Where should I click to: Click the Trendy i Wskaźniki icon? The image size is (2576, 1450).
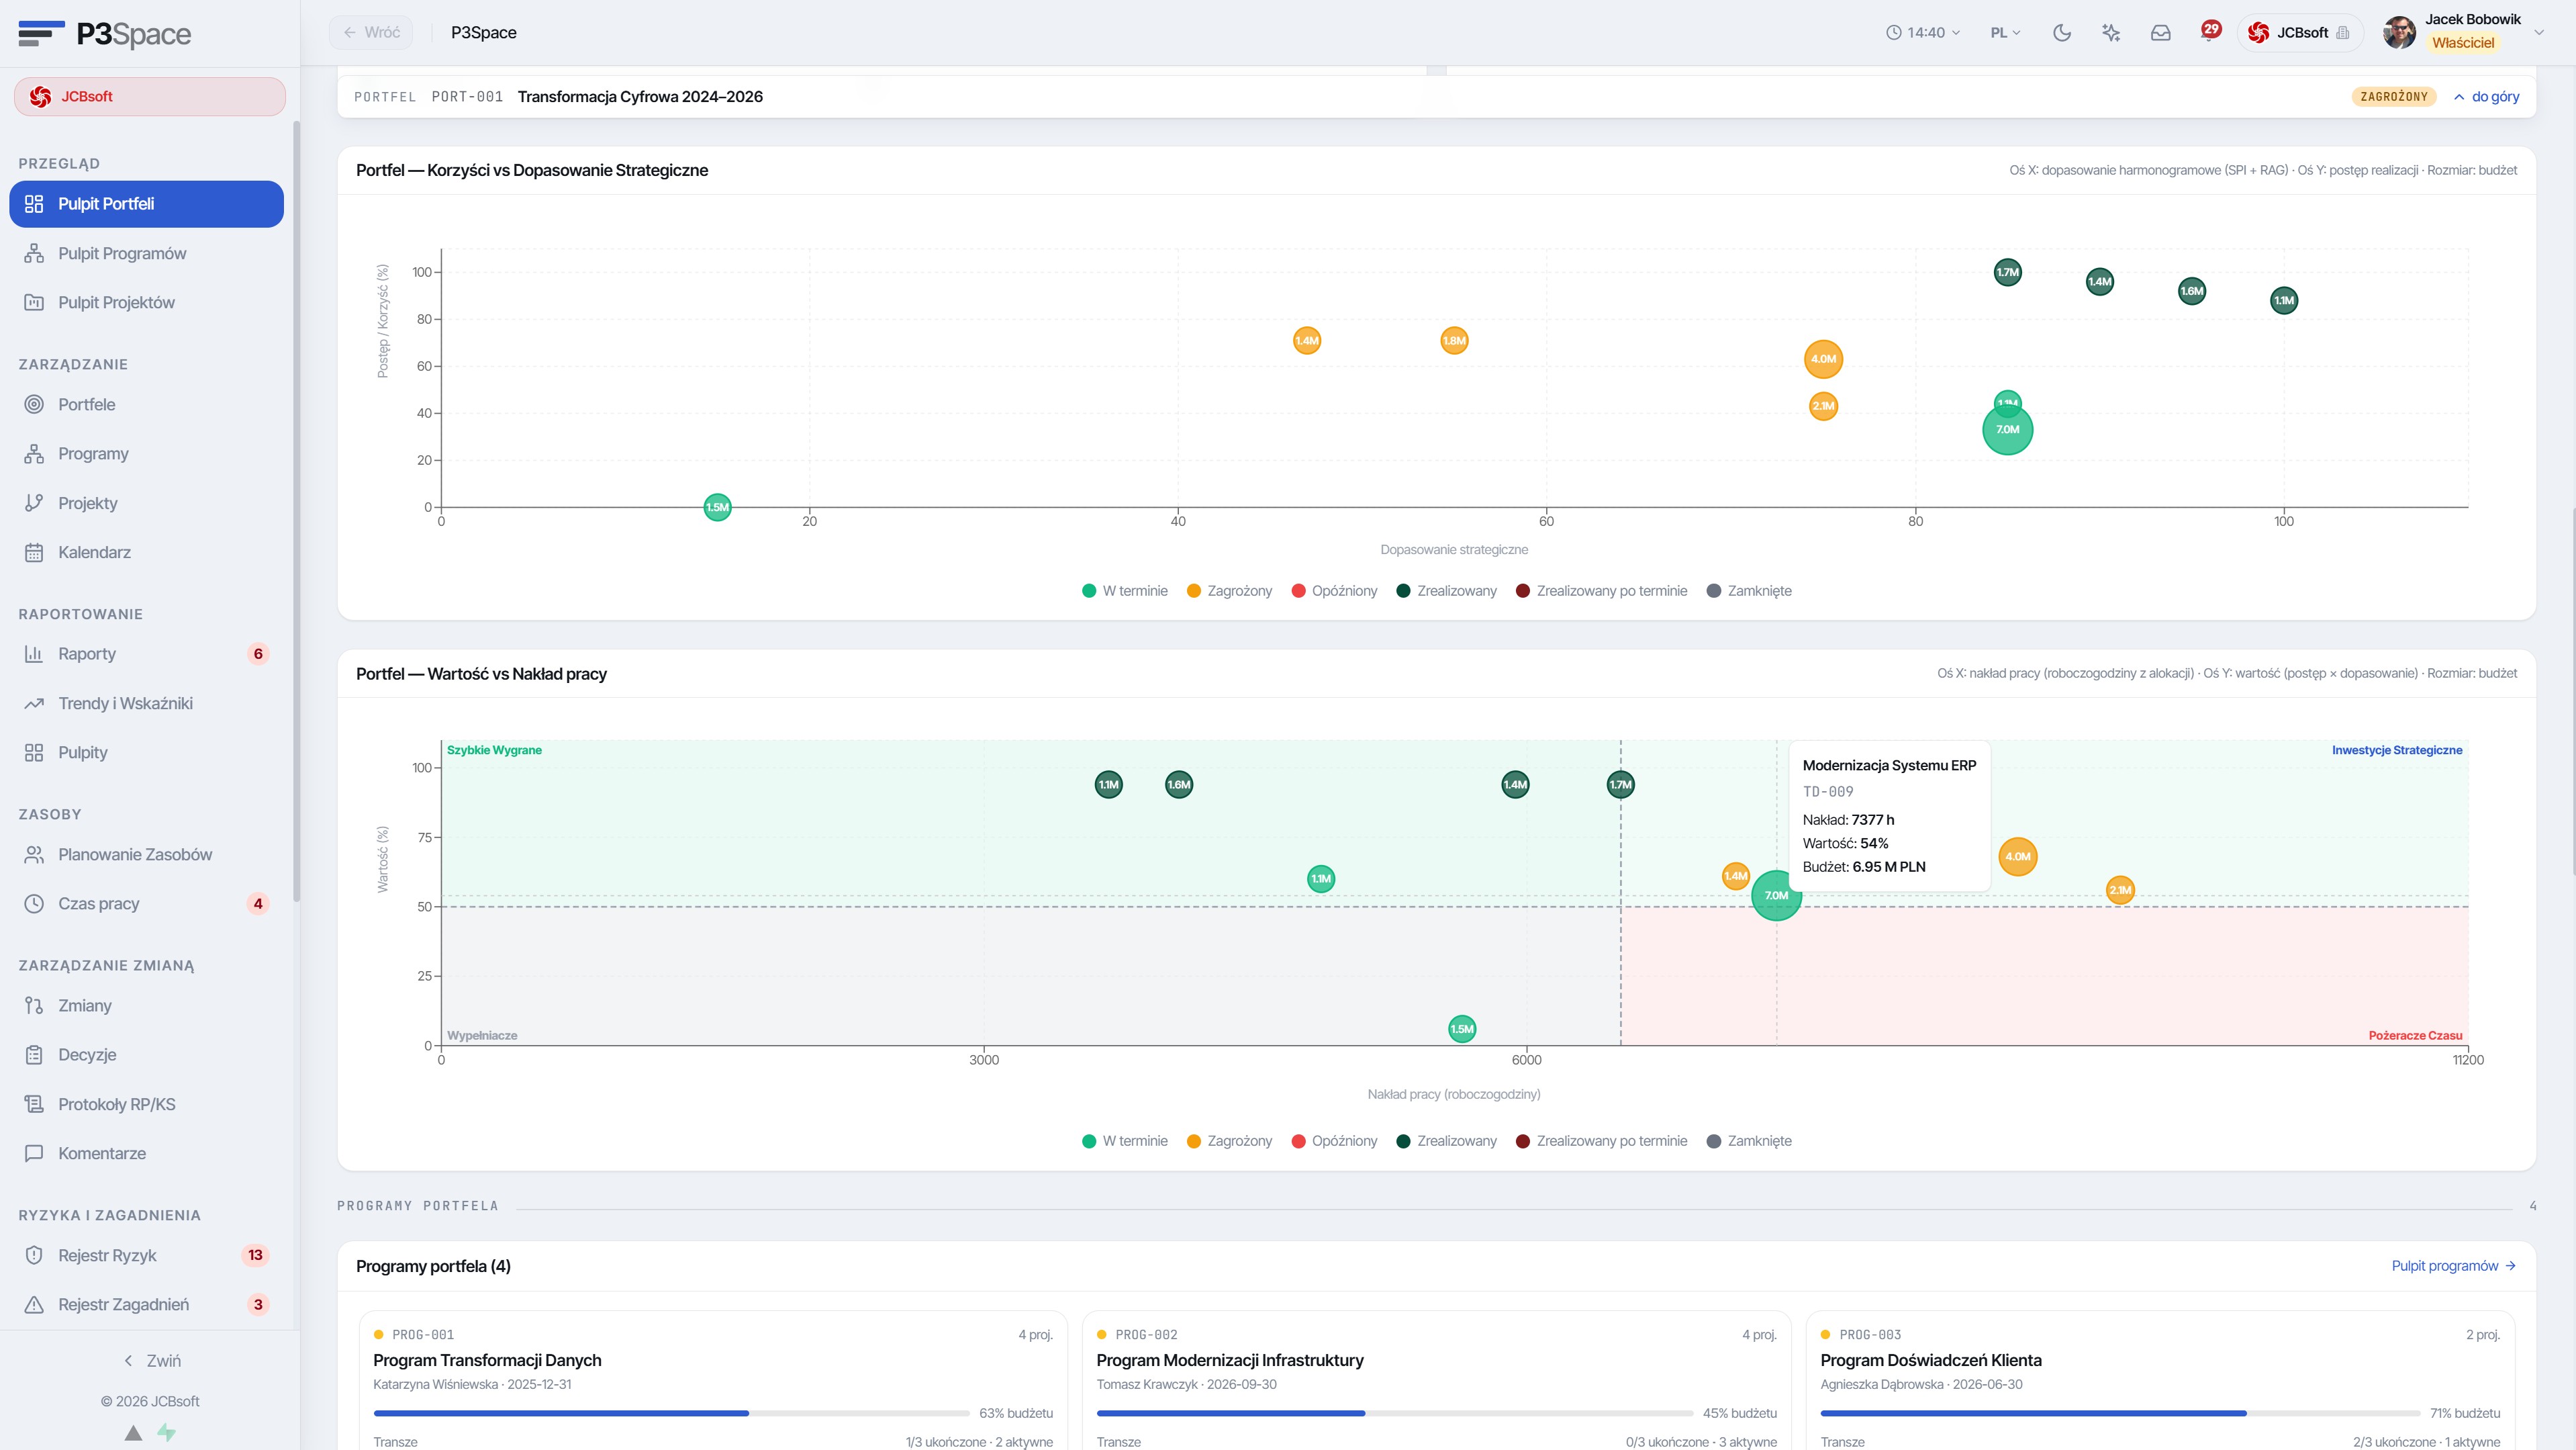pos(34,703)
